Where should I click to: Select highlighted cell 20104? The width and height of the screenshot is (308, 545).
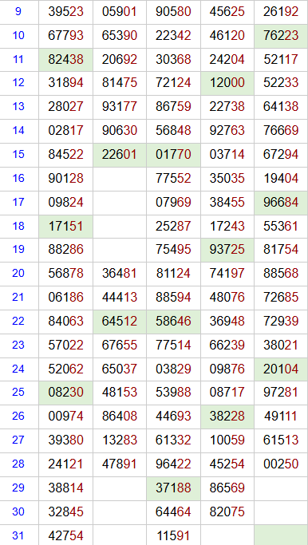[x=281, y=369]
